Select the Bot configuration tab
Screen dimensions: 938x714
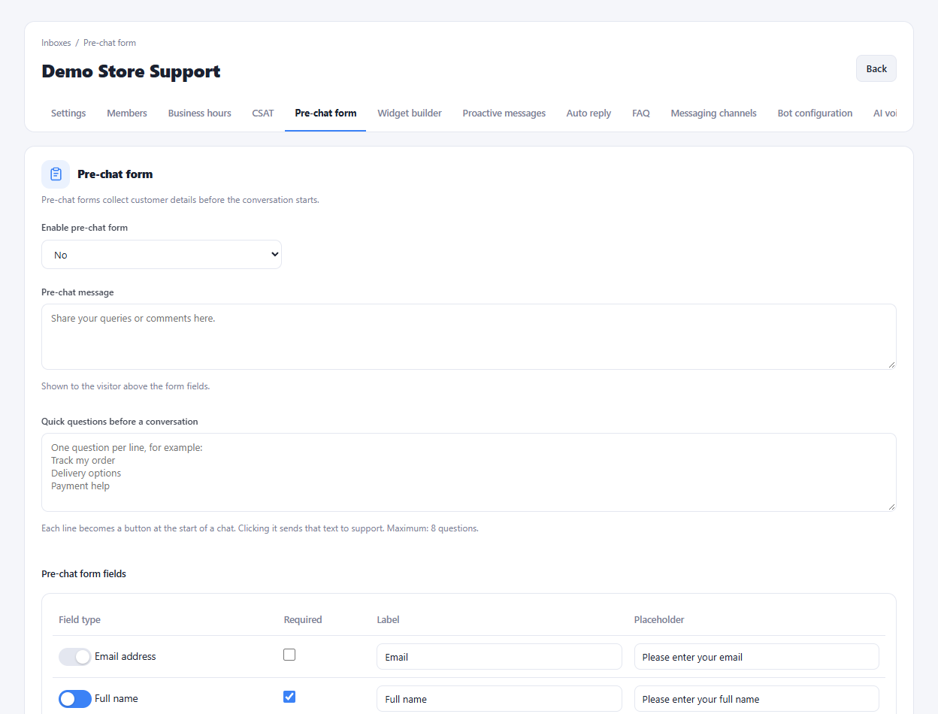pos(815,113)
